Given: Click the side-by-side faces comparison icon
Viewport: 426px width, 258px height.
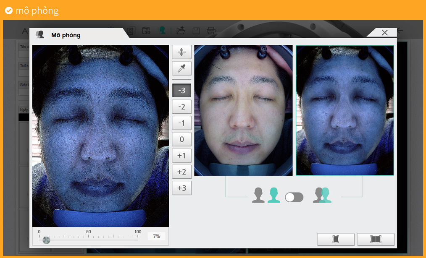Looking at the screenshot, I should (x=266, y=195).
